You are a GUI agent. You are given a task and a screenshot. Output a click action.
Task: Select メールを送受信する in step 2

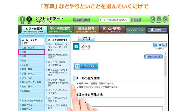pyautogui.click(x=57, y=40)
